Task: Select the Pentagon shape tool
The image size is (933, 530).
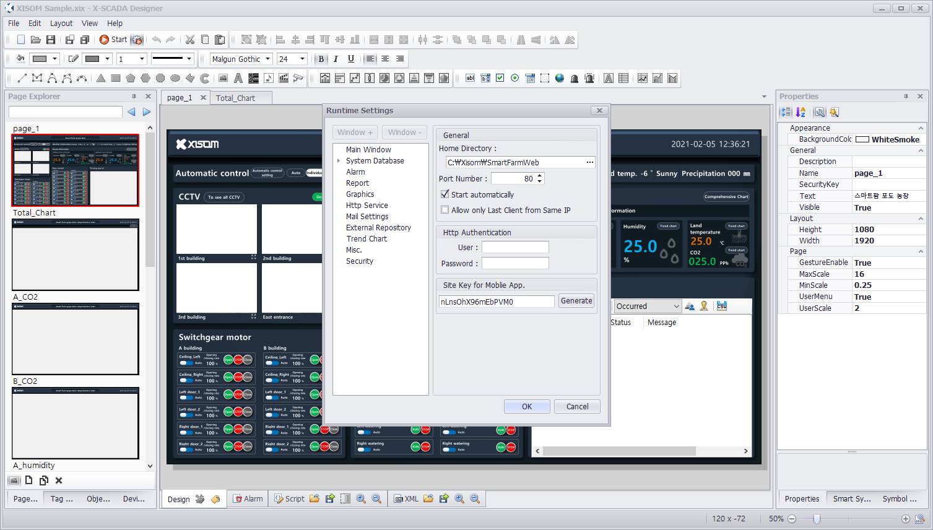Action: point(131,78)
